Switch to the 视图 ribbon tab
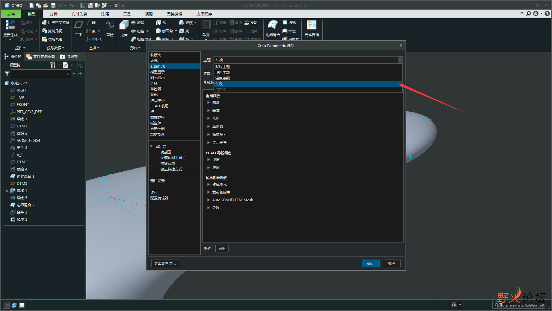The width and height of the screenshot is (552, 311). pyautogui.click(x=149, y=14)
